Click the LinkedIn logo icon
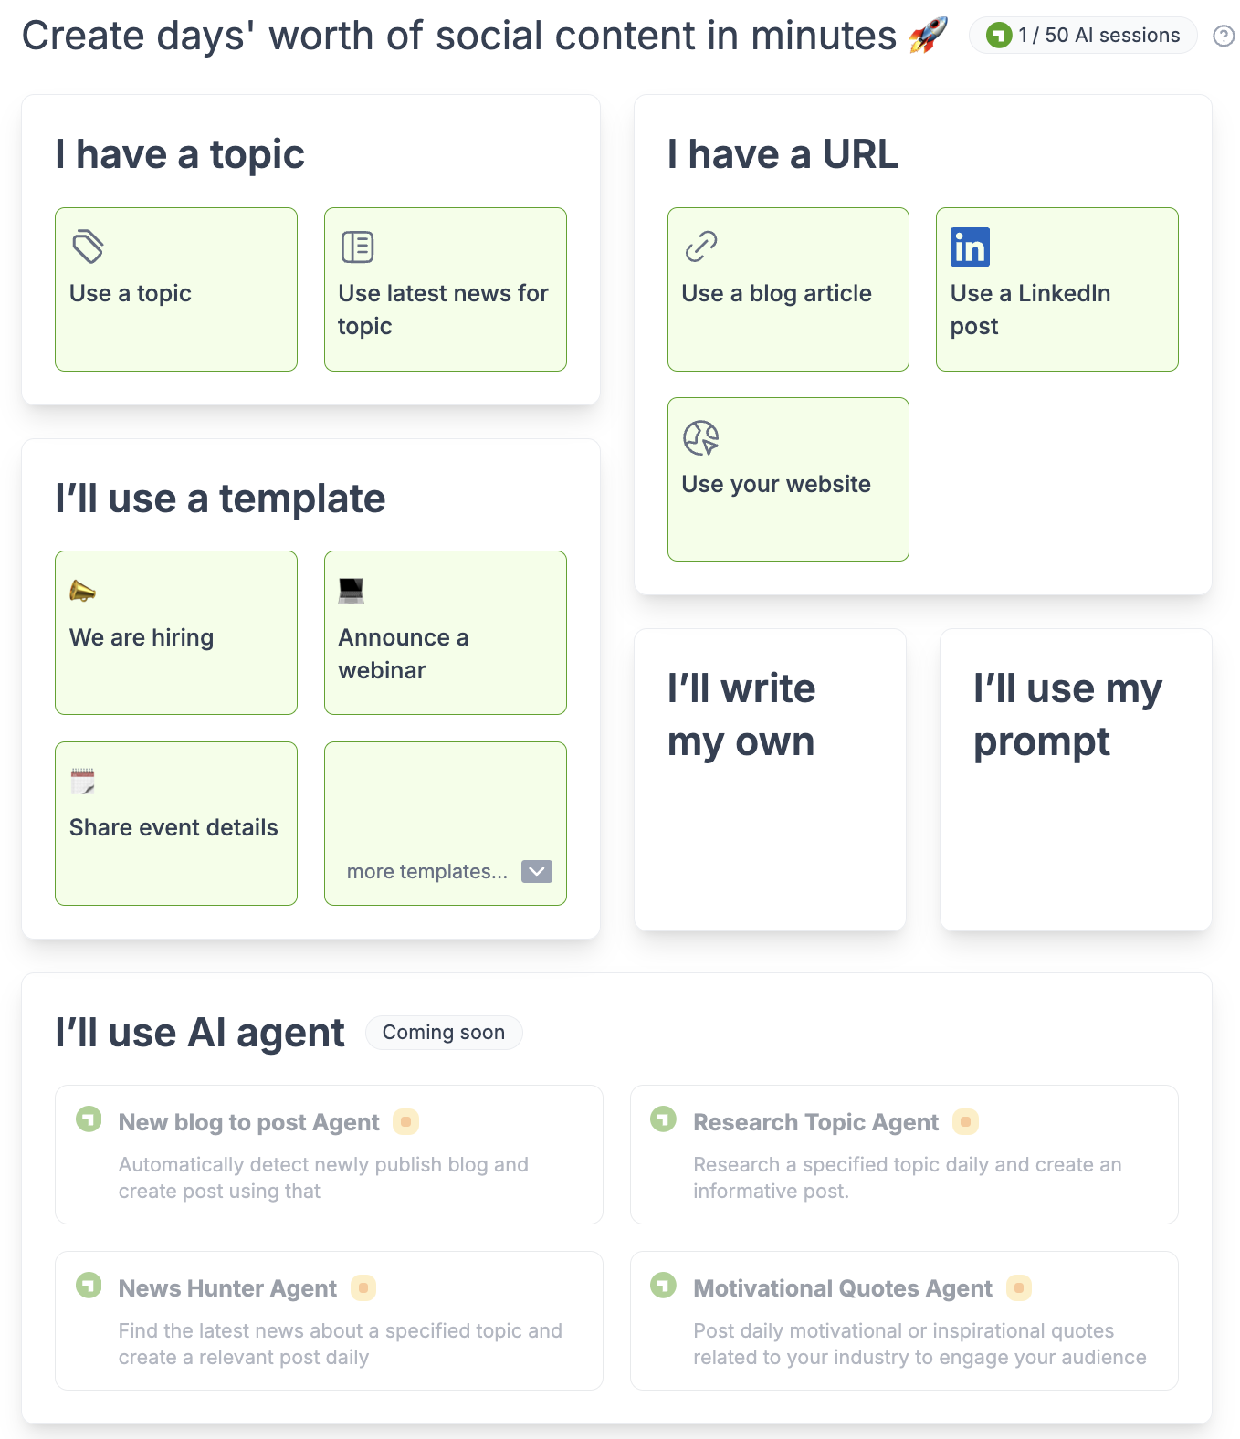The width and height of the screenshot is (1240, 1439). click(x=970, y=247)
